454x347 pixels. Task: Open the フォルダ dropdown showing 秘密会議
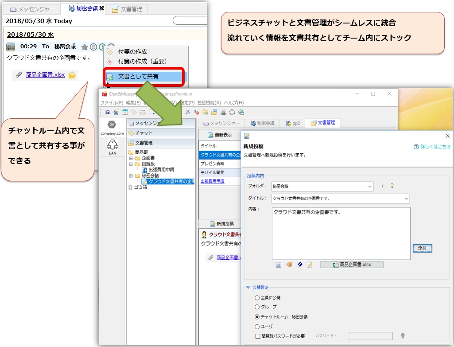point(370,187)
